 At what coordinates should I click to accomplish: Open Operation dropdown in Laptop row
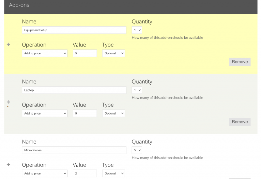pos(45,113)
